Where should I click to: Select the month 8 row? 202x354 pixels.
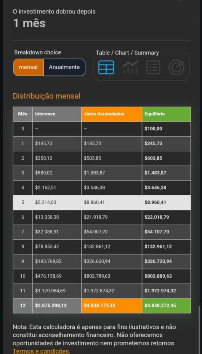(x=102, y=247)
